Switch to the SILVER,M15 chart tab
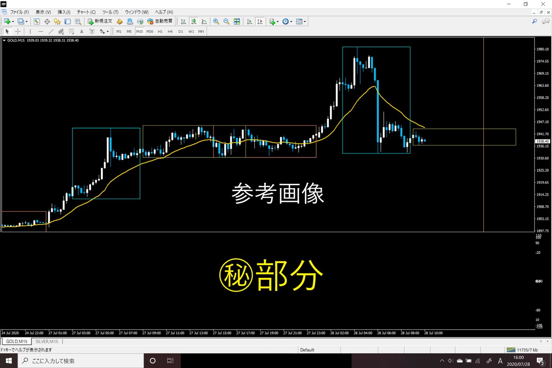The width and height of the screenshot is (552, 368). [x=47, y=341]
